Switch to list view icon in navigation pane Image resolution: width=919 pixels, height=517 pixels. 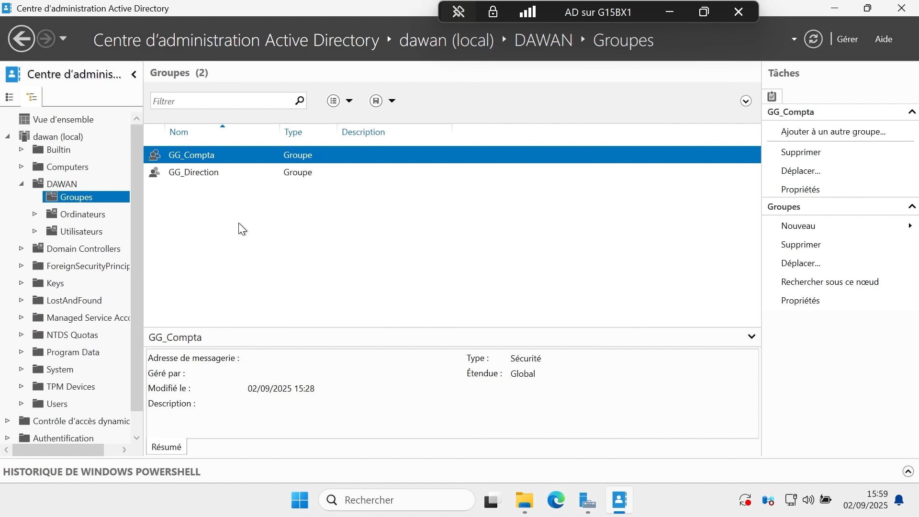point(9,97)
